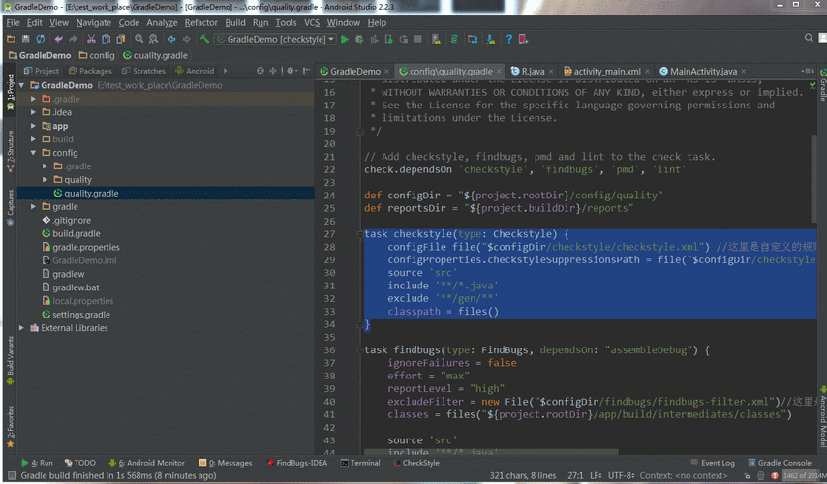Click the Search Everywhere magnifier icon
Image resolution: width=827 pixels, height=484 pixels.
[x=809, y=38]
